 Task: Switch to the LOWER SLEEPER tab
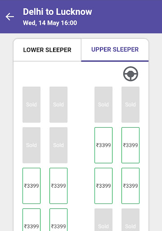pyautogui.click(x=47, y=50)
